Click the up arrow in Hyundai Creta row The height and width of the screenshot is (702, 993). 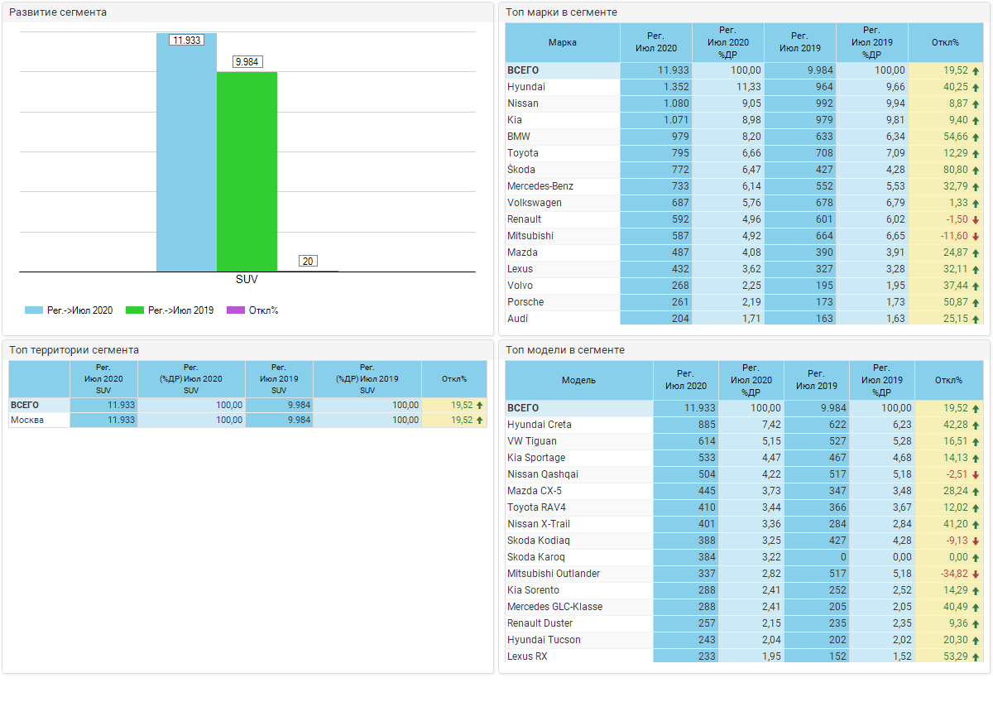tap(976, 425)
